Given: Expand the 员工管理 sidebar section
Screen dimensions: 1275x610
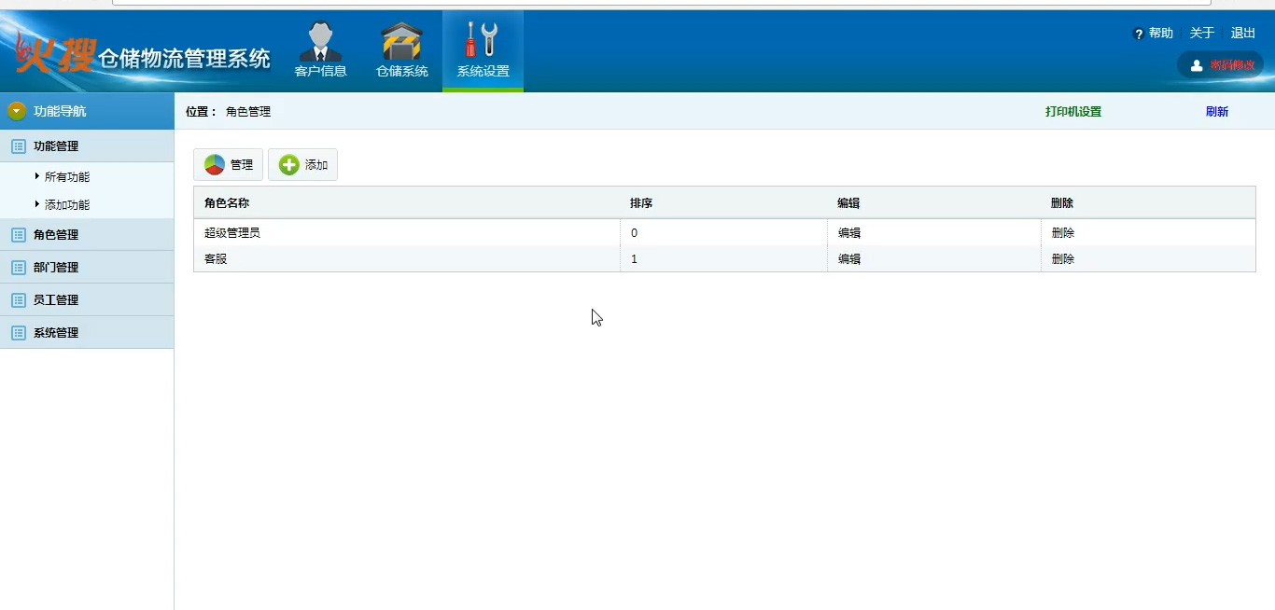Looking at the screenshot, I should [56, 300].
